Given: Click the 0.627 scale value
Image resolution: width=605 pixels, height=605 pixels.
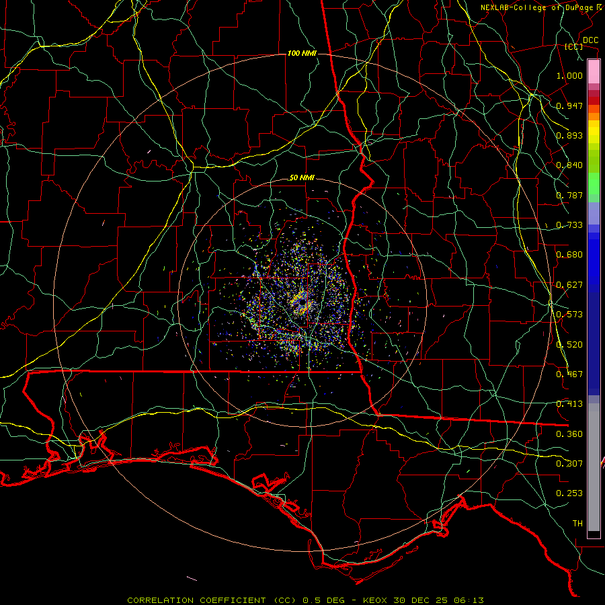Looking at the screenshot, I should click(569, 285).
